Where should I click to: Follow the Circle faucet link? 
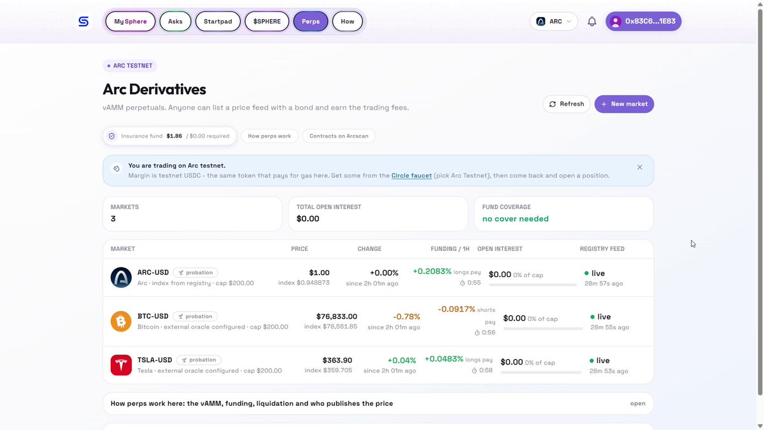pyautogui.click(x=411, y=175)
